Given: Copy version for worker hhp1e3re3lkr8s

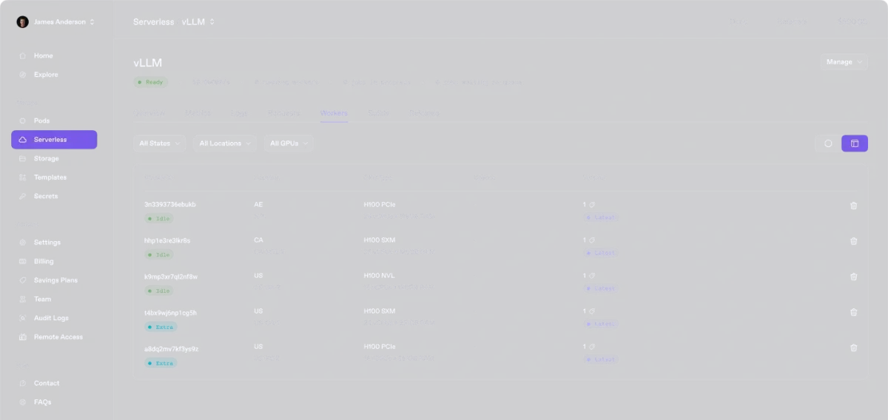Looking at the screenshot, I should coord(591,240).
